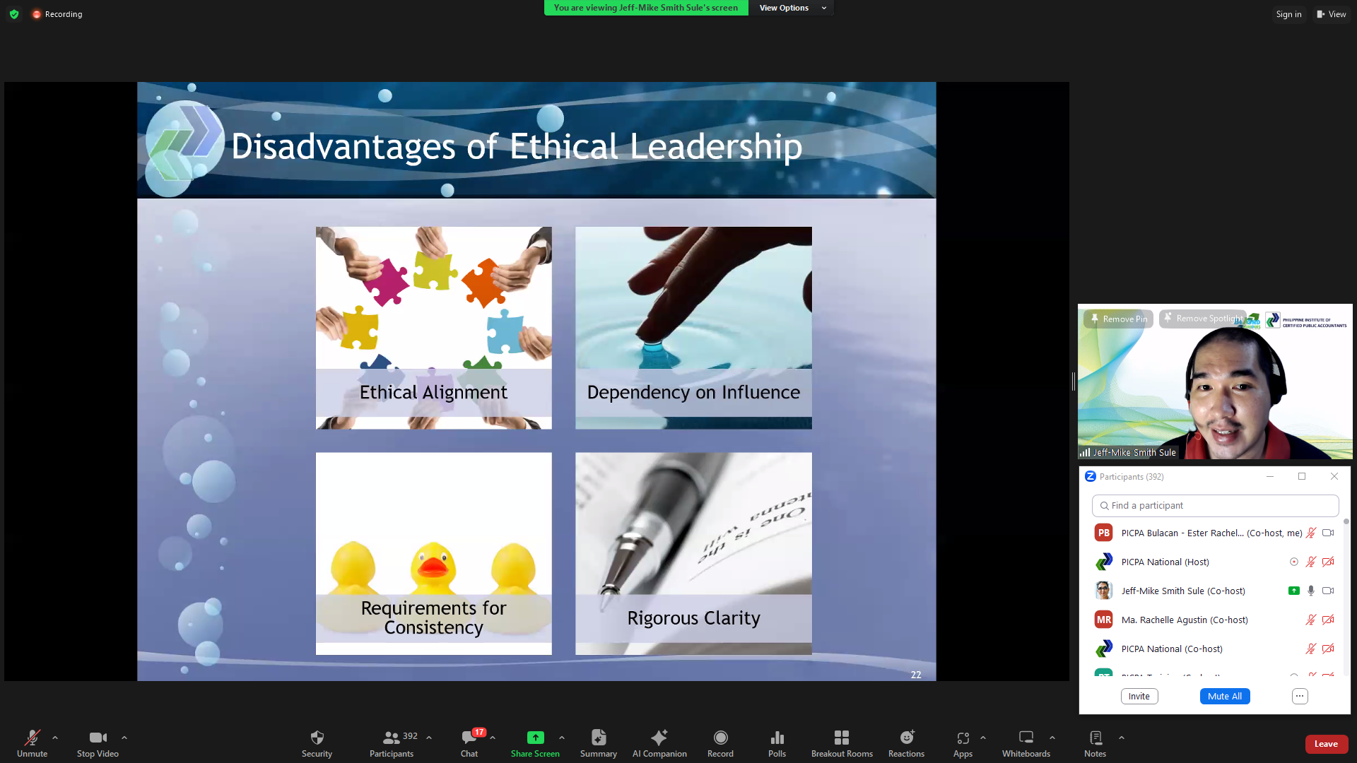Toggle mute icon for PICPA National (Host)
1357x763 pixels.
pos(1311,562)
